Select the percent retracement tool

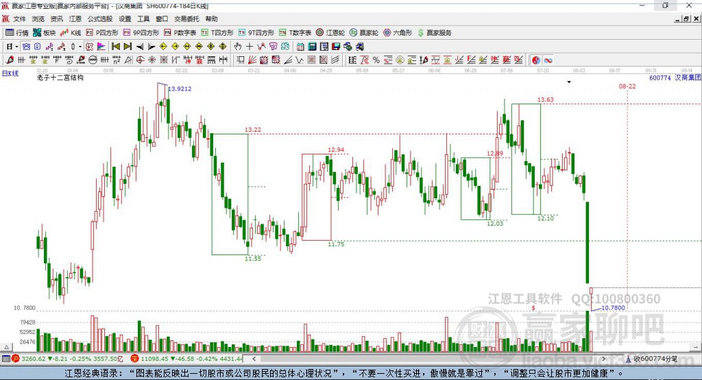(x=376, y=60)
